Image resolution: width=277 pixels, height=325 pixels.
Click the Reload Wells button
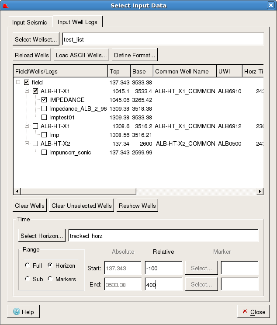point(31,55)
